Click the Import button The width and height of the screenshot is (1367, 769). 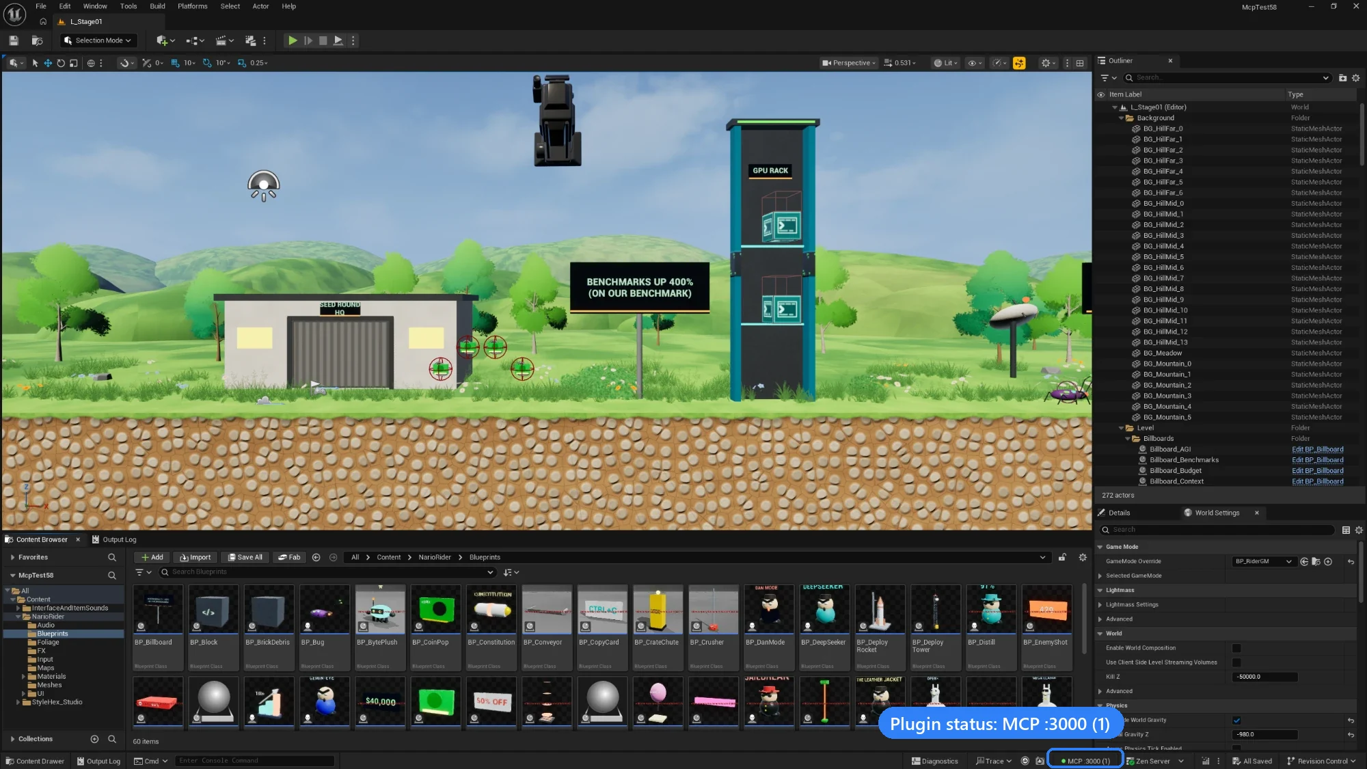pyautogui.click(x=195, y=557)
